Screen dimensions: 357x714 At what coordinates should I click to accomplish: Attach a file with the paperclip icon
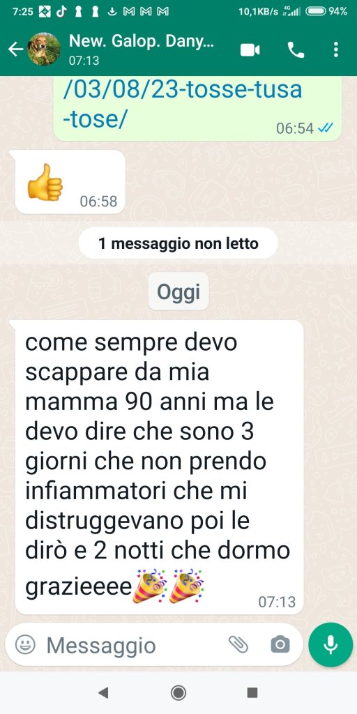(238, 644)
